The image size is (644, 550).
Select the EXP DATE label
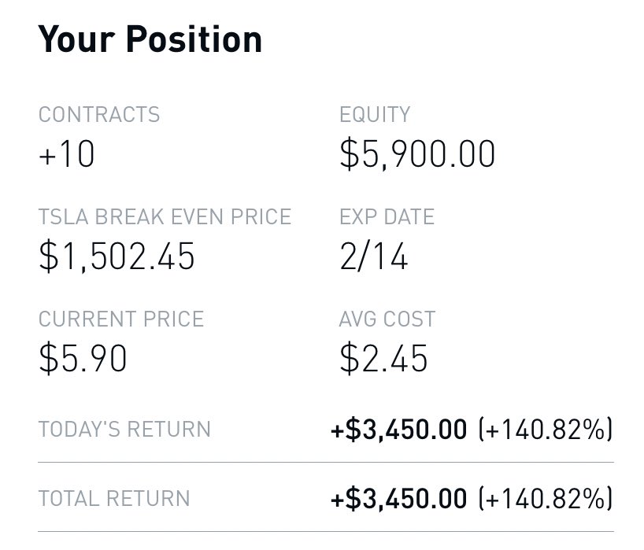click(x=387, y=217)
